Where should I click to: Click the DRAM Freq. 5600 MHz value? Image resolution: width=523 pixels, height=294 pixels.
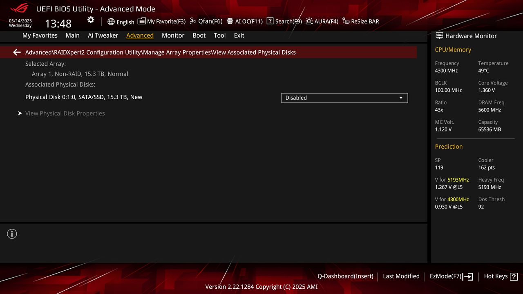pyautogui.click(x=489, y=110)
